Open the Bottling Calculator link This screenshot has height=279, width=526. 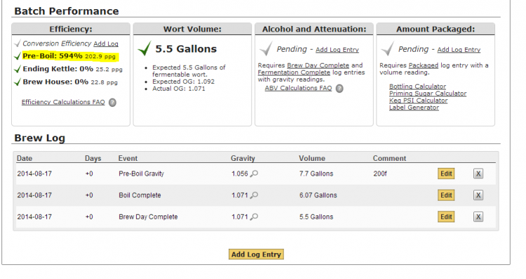pos(417,86)
